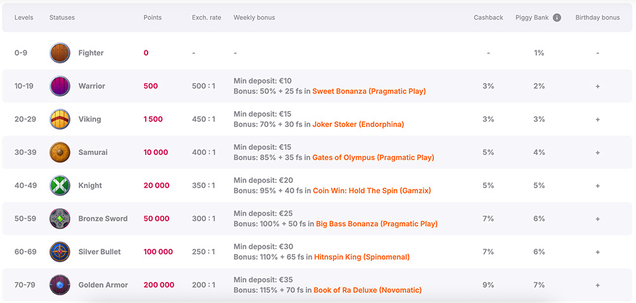Select the Knight green cross shield icon
636x303 pixels.
[x=60, y=185]
